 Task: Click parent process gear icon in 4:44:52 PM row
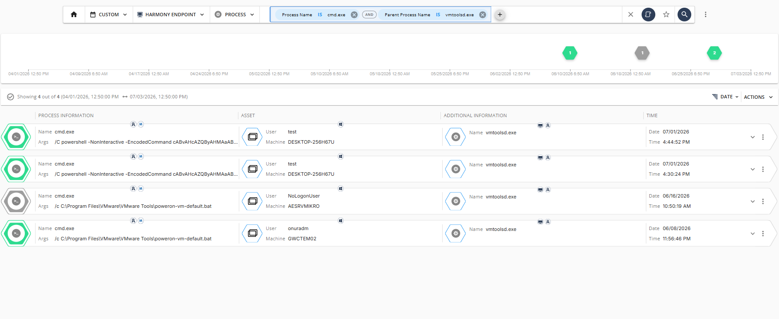click(456, 137)
